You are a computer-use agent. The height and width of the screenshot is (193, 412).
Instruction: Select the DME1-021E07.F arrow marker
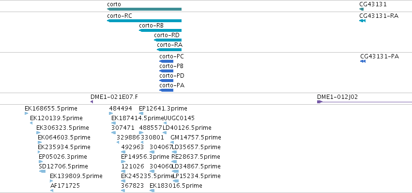92,102
